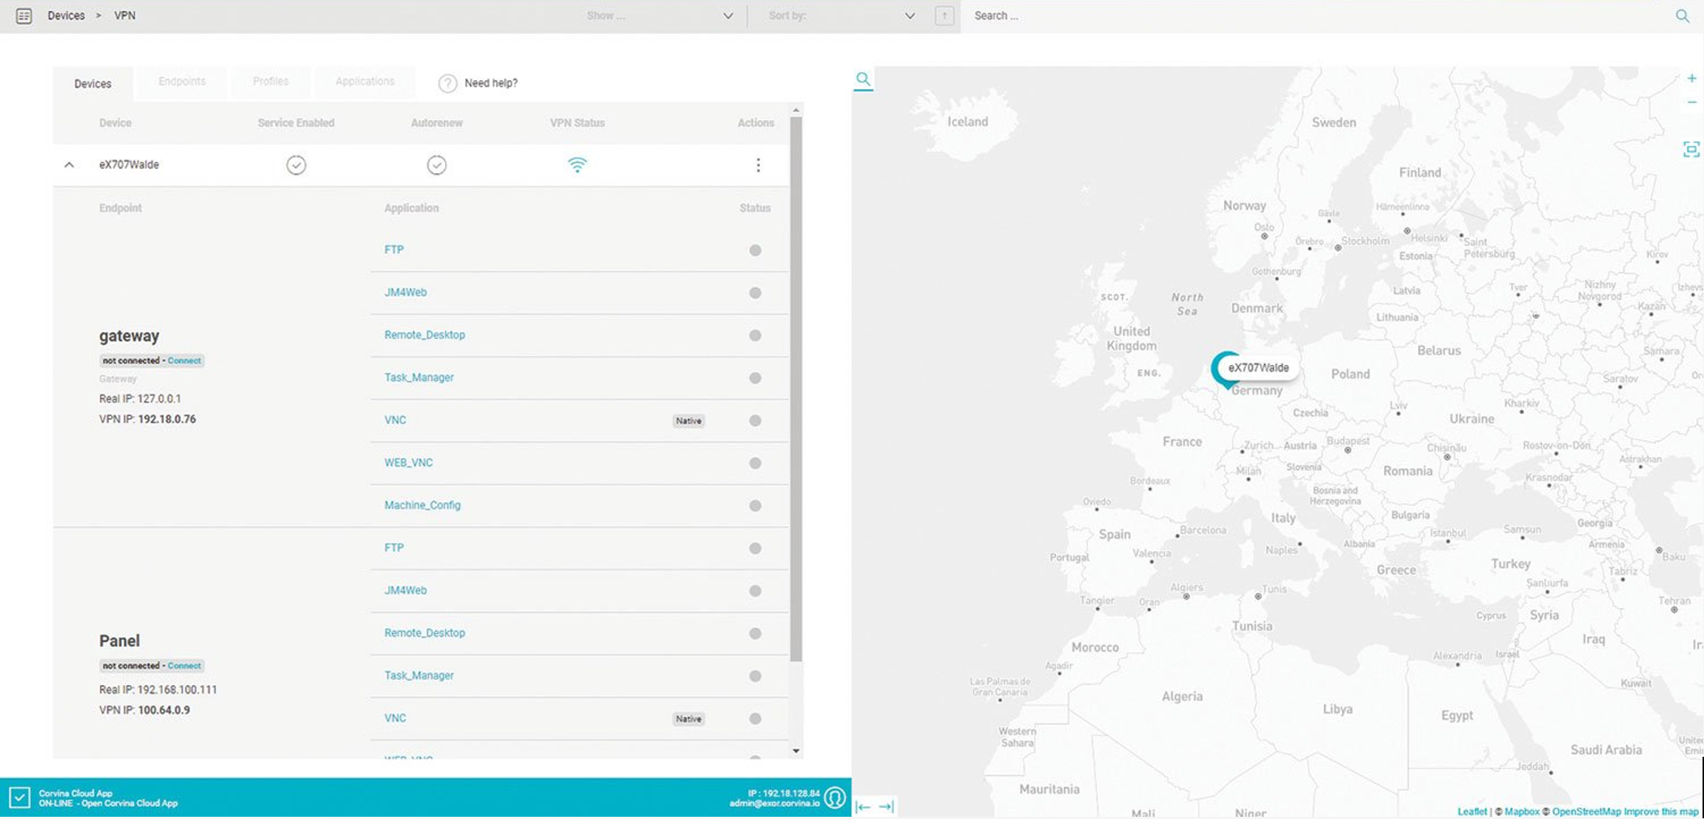Switch to the Endpoints tab
Viewport: 1704px width, 819px height.
click(182, 81)
